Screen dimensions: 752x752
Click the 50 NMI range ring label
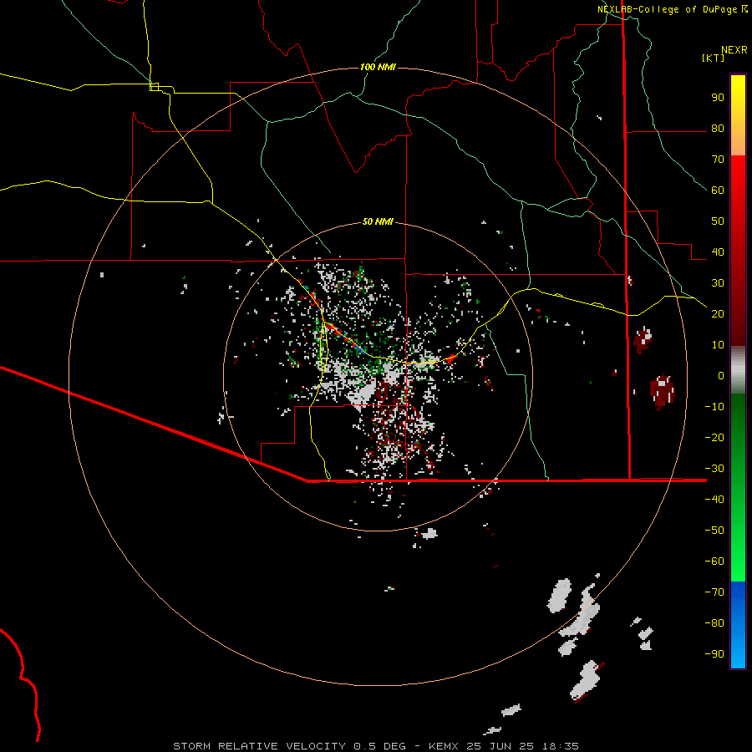[378, 221]
